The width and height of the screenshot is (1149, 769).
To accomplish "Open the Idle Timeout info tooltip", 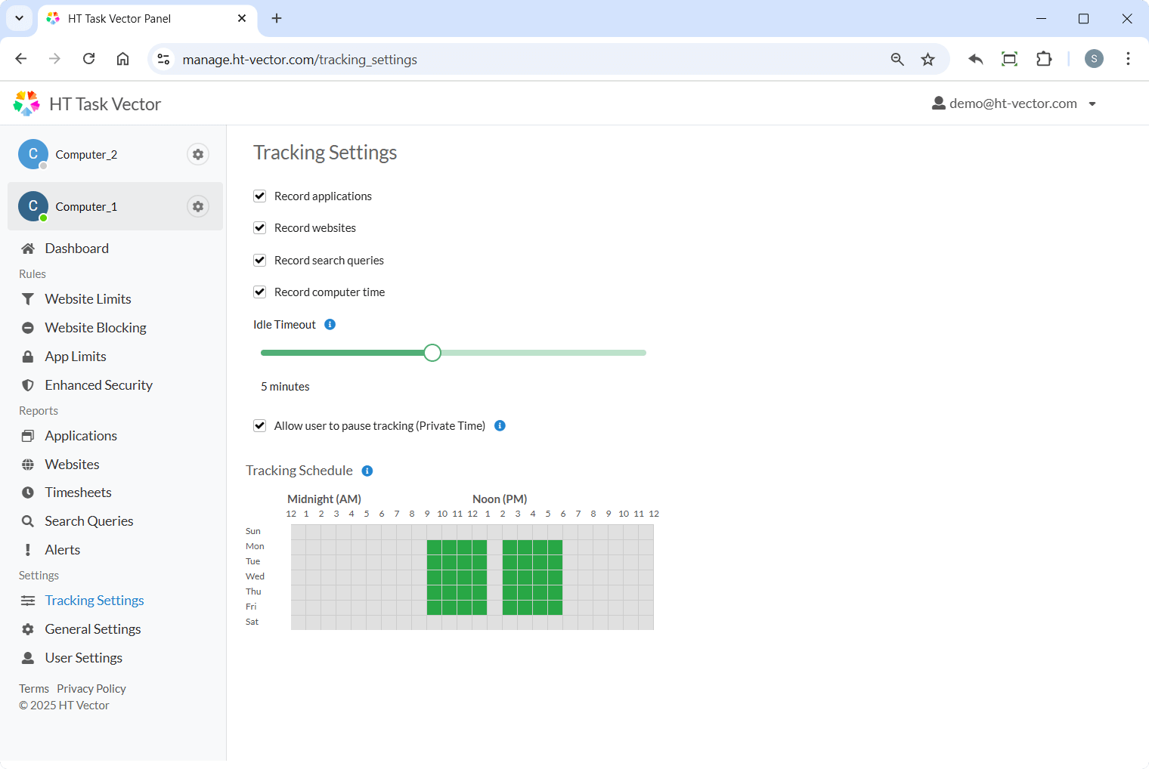I will coord(330,324).
